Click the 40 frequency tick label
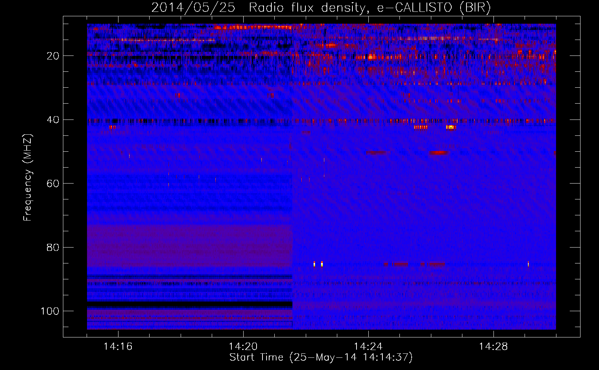 click(x=53, y=120)
